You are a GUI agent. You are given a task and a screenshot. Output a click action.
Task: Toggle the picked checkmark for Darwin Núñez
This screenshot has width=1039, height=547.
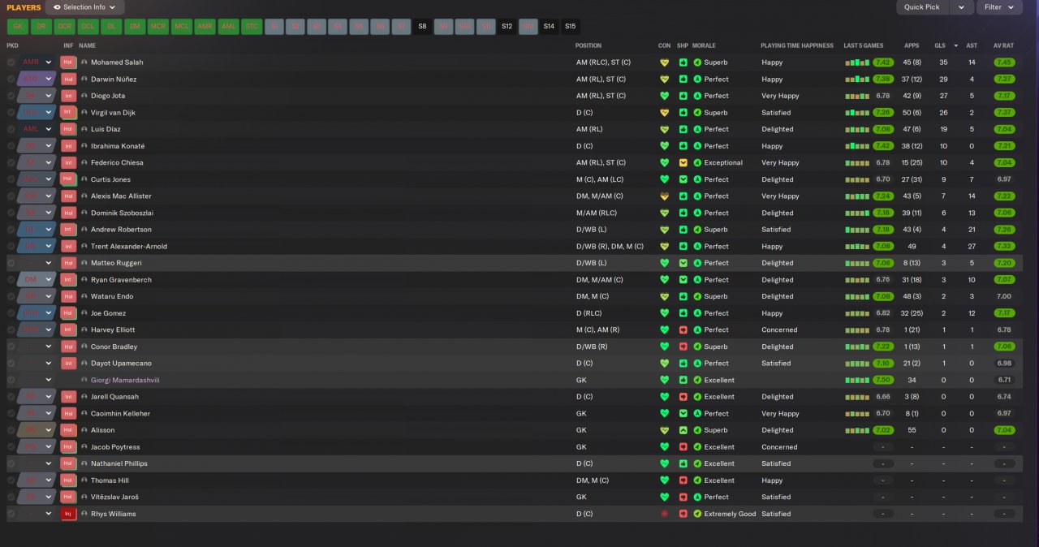(11, 80)
